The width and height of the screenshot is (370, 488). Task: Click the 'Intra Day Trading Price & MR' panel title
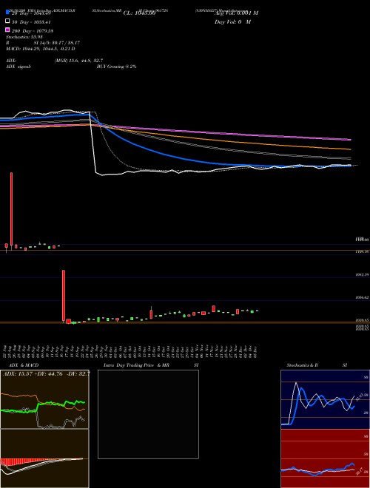136,365
